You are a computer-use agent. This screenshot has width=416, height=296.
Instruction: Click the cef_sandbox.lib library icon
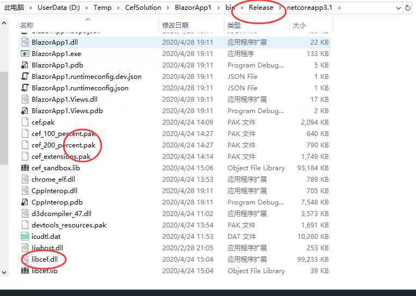pyautogui.click(x=25, y=168)
